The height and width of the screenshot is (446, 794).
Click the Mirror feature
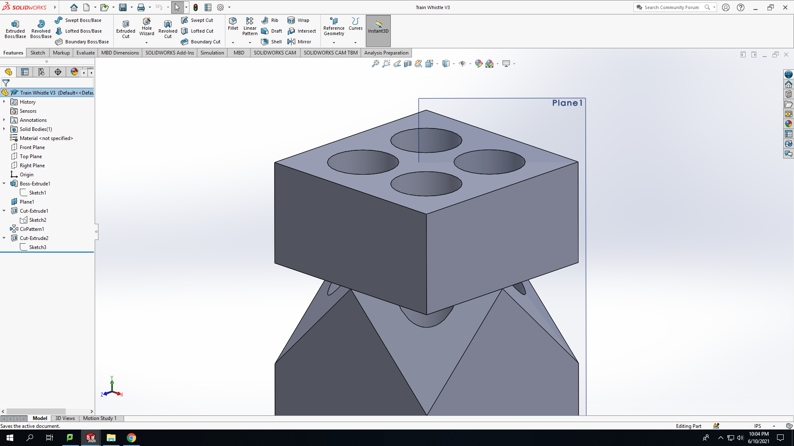(299, 42)
